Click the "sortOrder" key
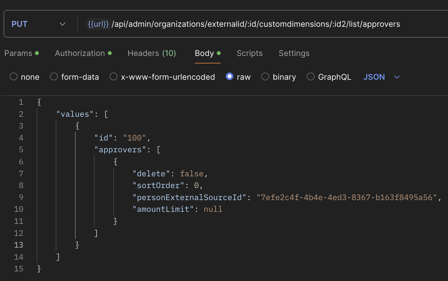The image size is (448, 281). coord(158,185)
